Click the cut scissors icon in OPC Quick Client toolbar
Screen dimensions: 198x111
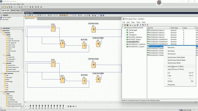pos(140,25)
